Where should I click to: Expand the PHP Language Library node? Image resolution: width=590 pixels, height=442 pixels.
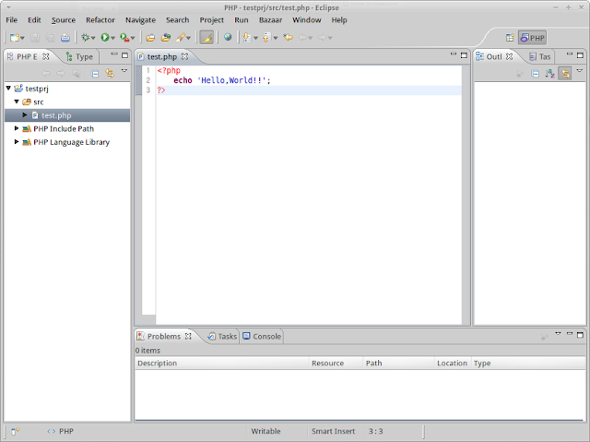[17, 142]
